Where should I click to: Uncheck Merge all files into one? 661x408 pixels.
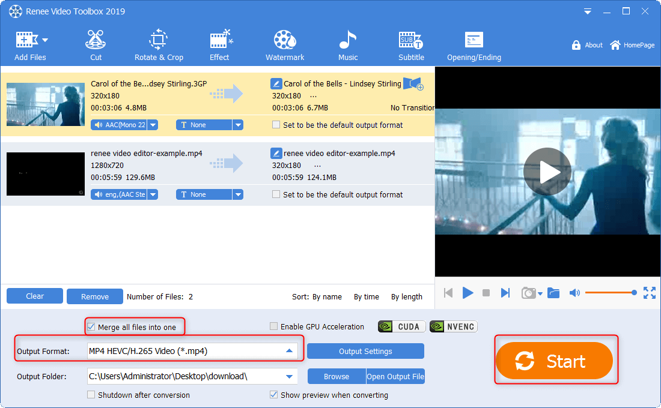[91, 327]
